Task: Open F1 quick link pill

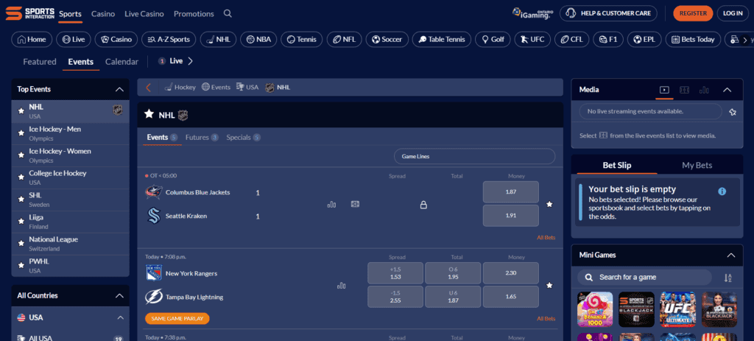Action: [x=607, y=40]
